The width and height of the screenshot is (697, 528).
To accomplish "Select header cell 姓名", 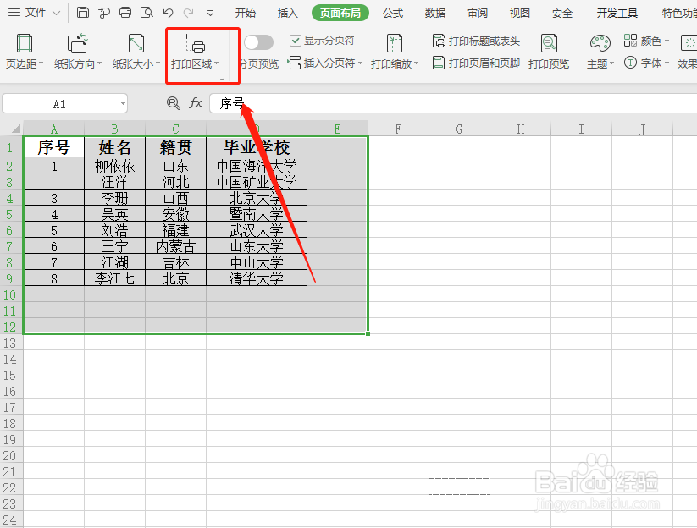I will 114,147.
